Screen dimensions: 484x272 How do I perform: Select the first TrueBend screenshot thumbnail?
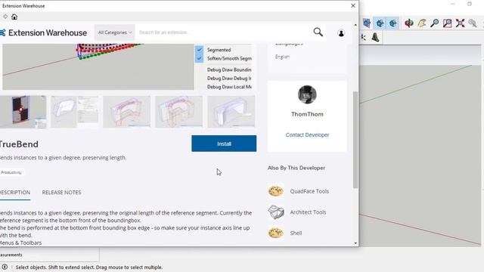click(x=23, y=112)
